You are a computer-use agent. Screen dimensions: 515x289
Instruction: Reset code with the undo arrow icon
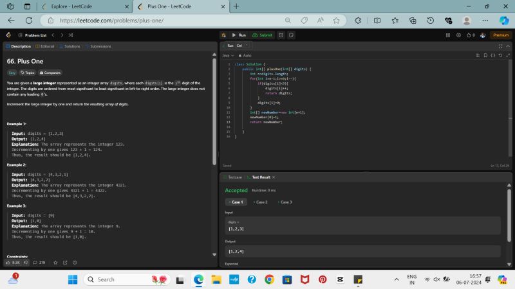500,55
